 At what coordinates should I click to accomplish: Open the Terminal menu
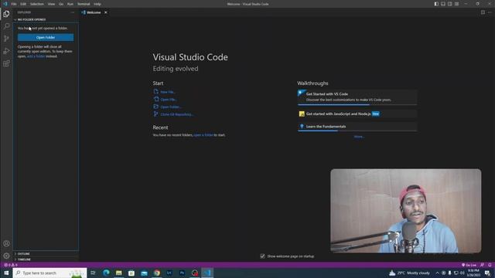click(84, 4)
